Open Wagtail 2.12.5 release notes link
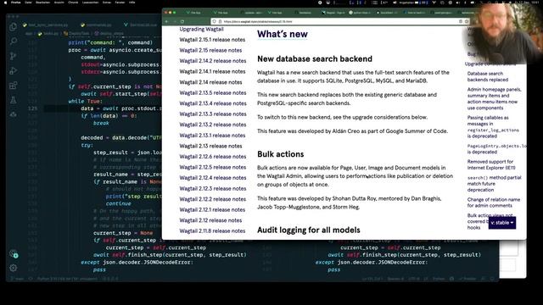The width and height of the screenshot is (543, 305). 213,167
